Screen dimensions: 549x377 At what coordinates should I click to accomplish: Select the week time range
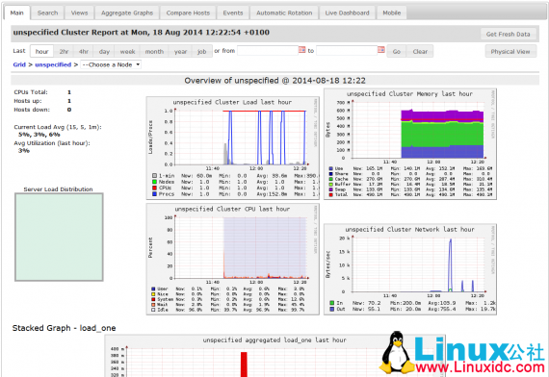[127, 51]
